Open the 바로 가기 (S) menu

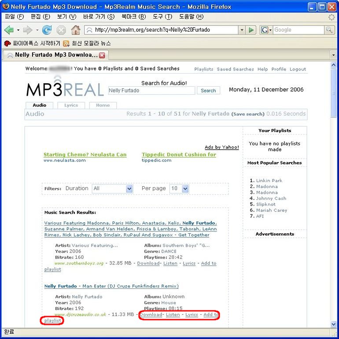point(99,17)
